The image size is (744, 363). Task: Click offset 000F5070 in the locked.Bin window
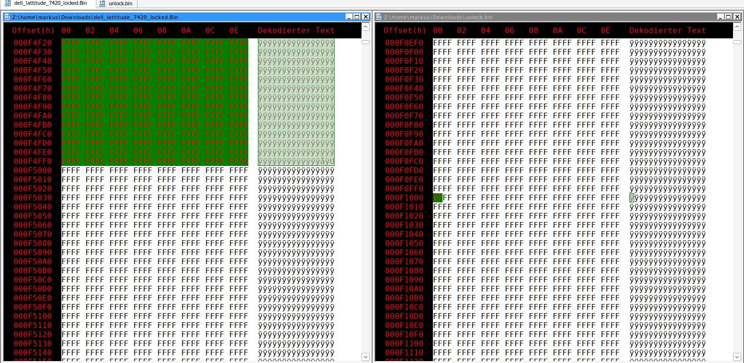33,234
